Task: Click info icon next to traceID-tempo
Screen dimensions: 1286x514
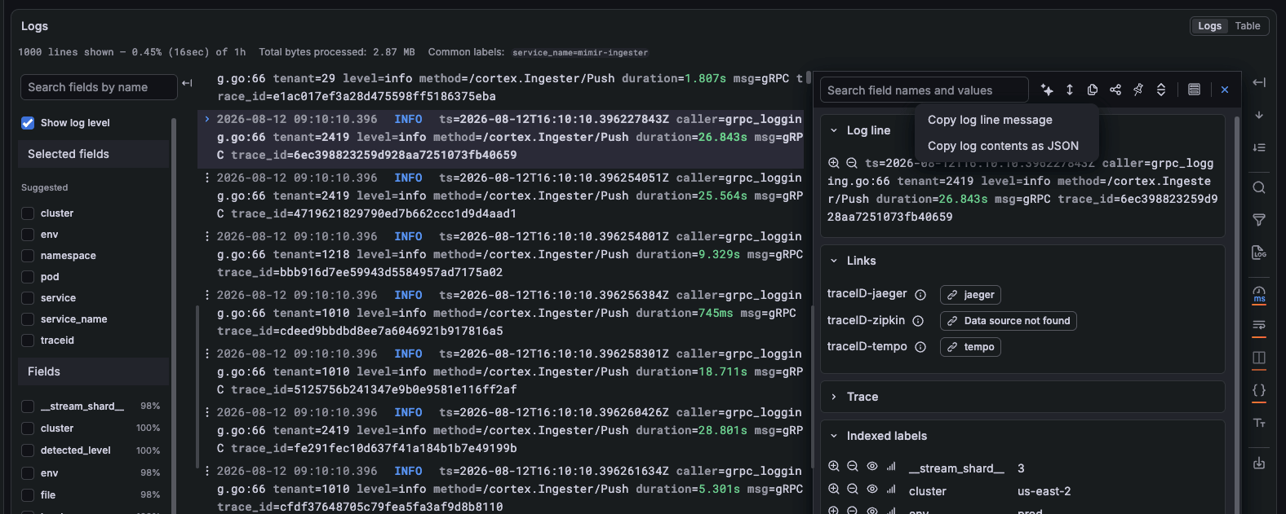Action: point(920,347)
